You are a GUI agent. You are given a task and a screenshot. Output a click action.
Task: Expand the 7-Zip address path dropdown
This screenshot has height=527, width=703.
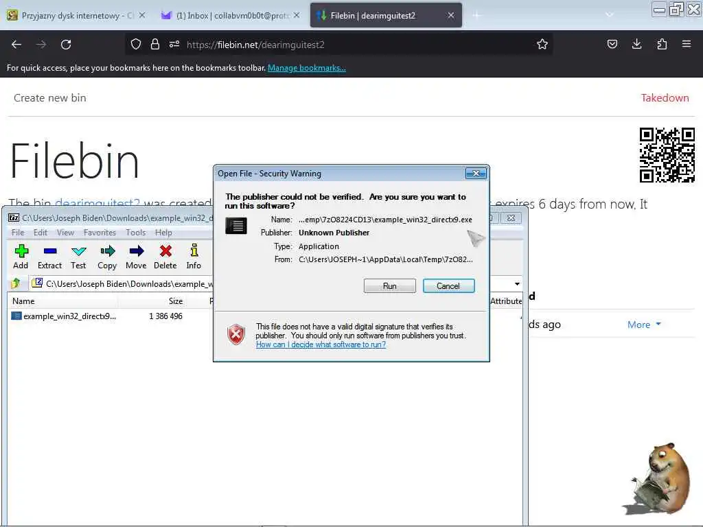pyautogui.click(x=517, y=283)
